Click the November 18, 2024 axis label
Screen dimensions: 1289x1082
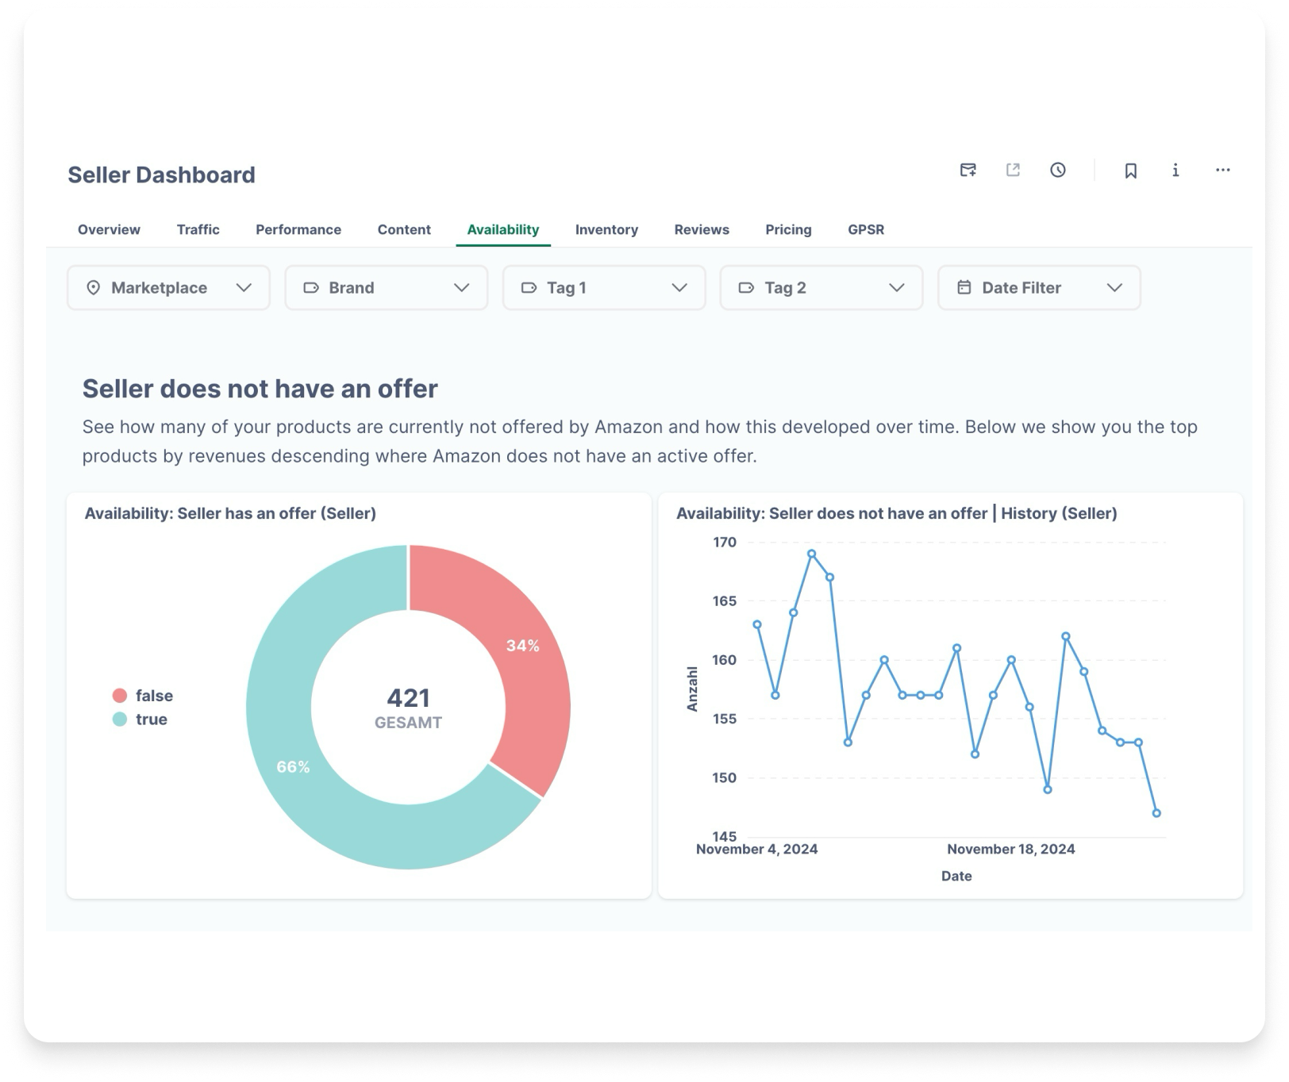pos(1010,849)
